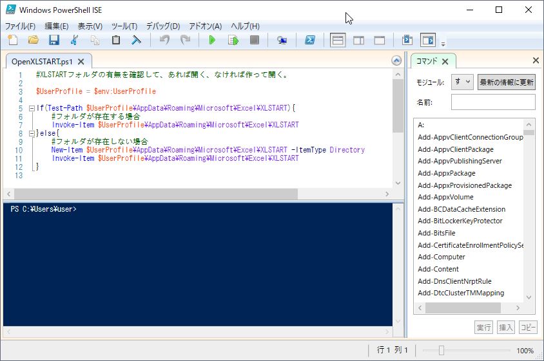Select Add-BitLockerKeyProtector in command list
This screenshot has height=361, width=544.
click(460, 221)
